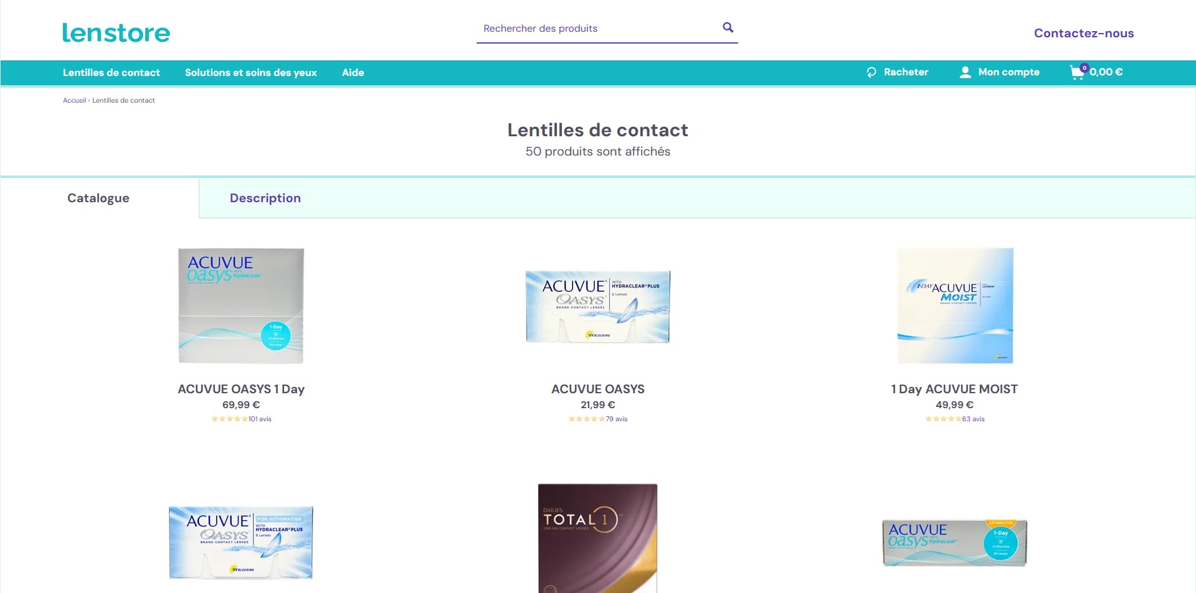
Task: Open Solutions et soins des yeux menu
Action: point(251,72)
